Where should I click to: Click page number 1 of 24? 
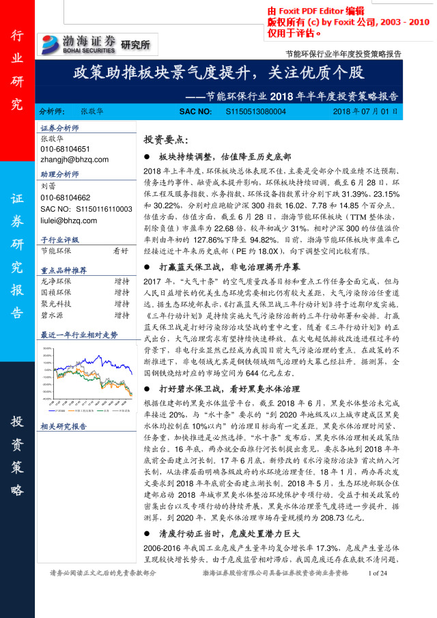click(378, 574)
